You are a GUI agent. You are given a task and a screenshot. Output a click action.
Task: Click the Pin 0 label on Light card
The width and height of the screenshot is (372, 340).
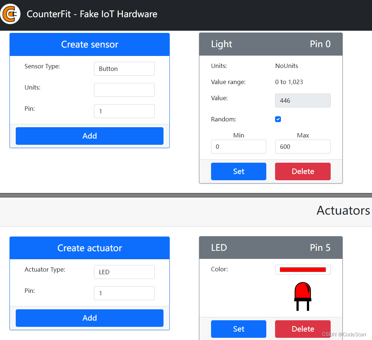pyautogui.click(x=320, y=44)
